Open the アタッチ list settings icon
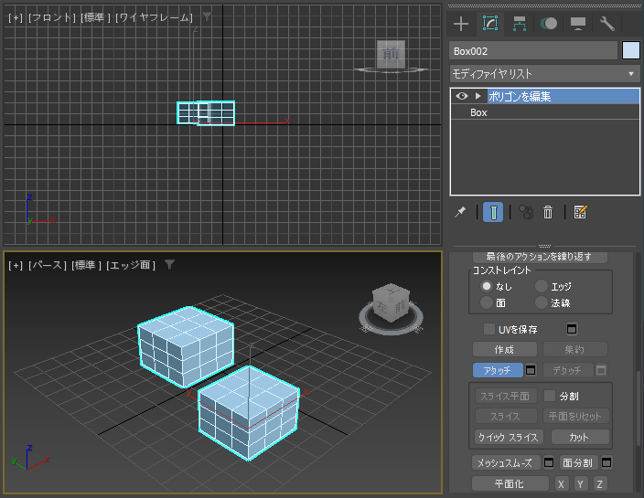This screenshot has height=498, width=644. point(531,370)
